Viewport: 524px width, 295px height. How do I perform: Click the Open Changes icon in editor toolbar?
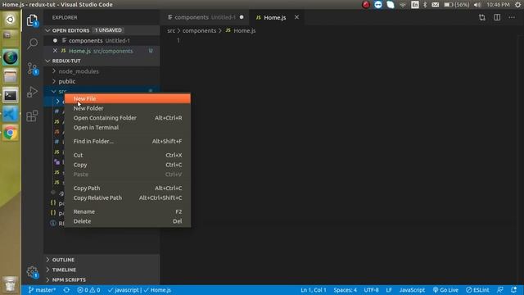point(482,17)
